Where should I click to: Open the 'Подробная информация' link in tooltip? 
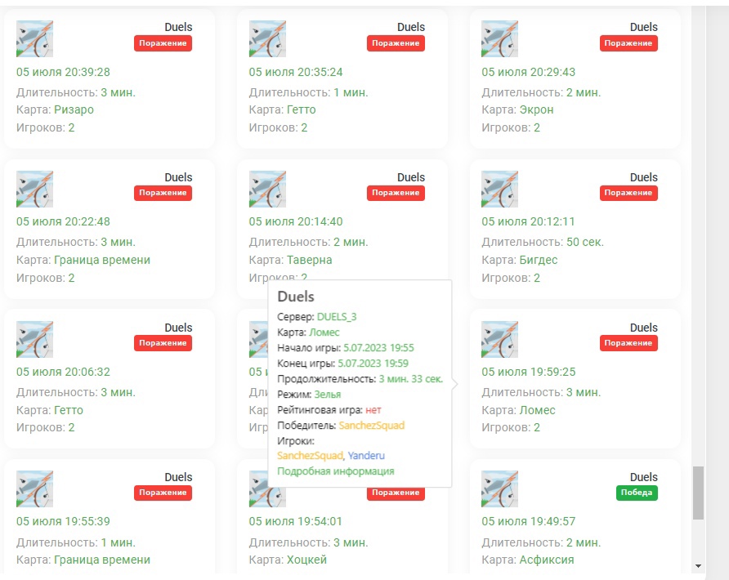pyautogui.click(x=335, y=471)
